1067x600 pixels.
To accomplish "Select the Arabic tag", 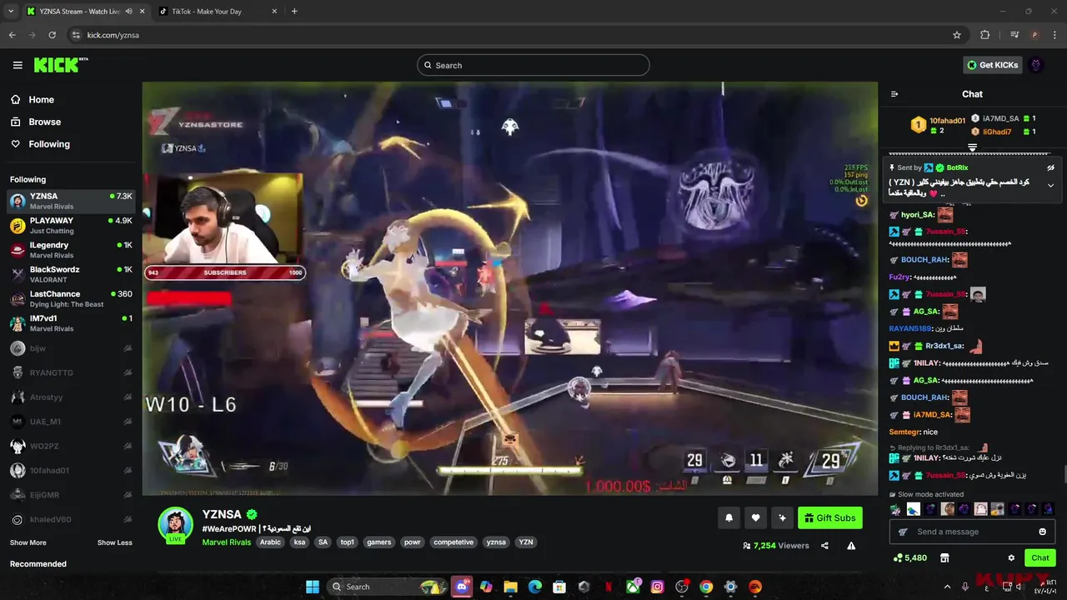I will coord(270,542).
